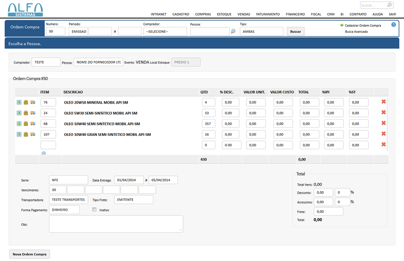Open the Serie NFE dropdown
404x261 pixels.
(x=69, y=180)
